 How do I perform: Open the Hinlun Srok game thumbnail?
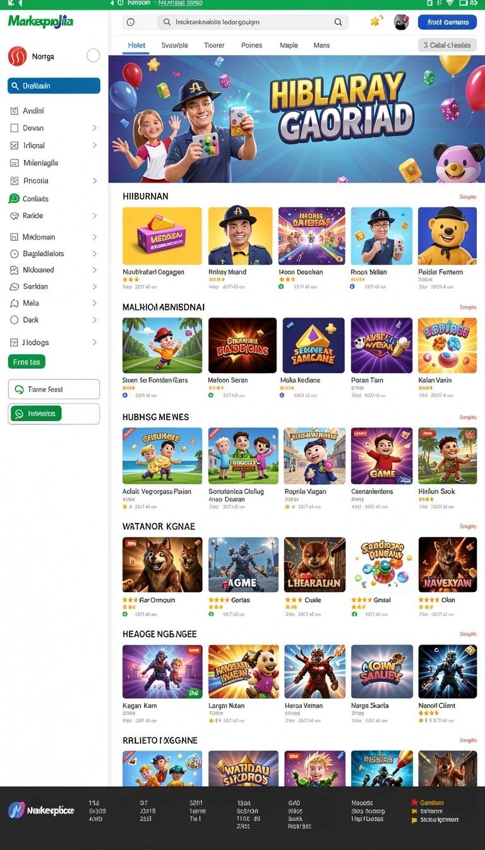click(x=447, y=456)
